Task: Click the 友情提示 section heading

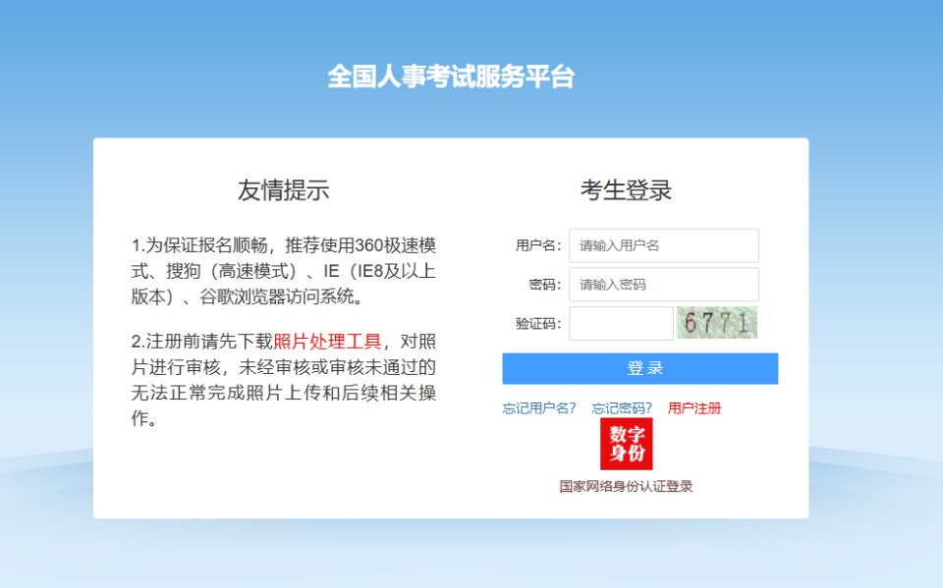Action: tap(283, 187)
